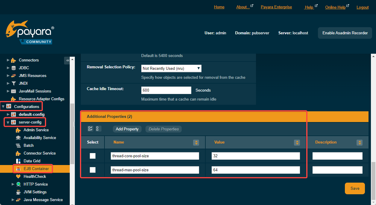376x205 pixels.
Task: Click the JDBC database icon in sidebar
Action: (13, 68)
